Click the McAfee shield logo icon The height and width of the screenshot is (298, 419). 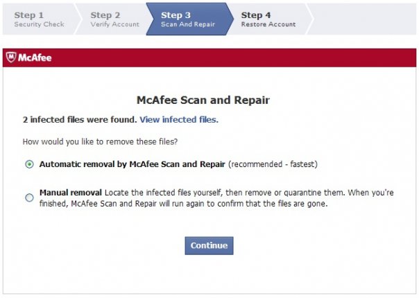(x=11, y=57)
